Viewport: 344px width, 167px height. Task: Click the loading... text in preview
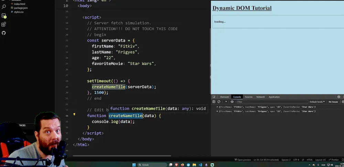[220, 22]
